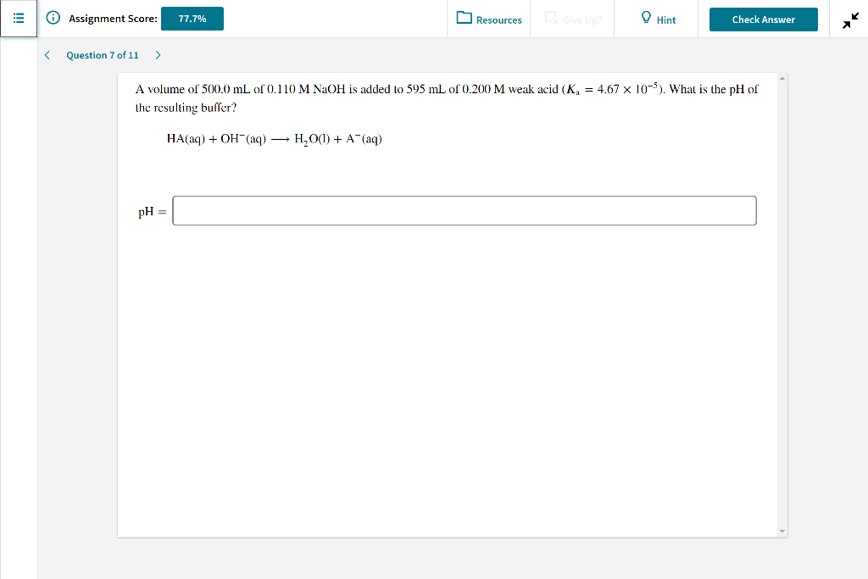Click the info icon beside Assignment Score
This screenshot has height=579, width=868.
click(53, 18)
